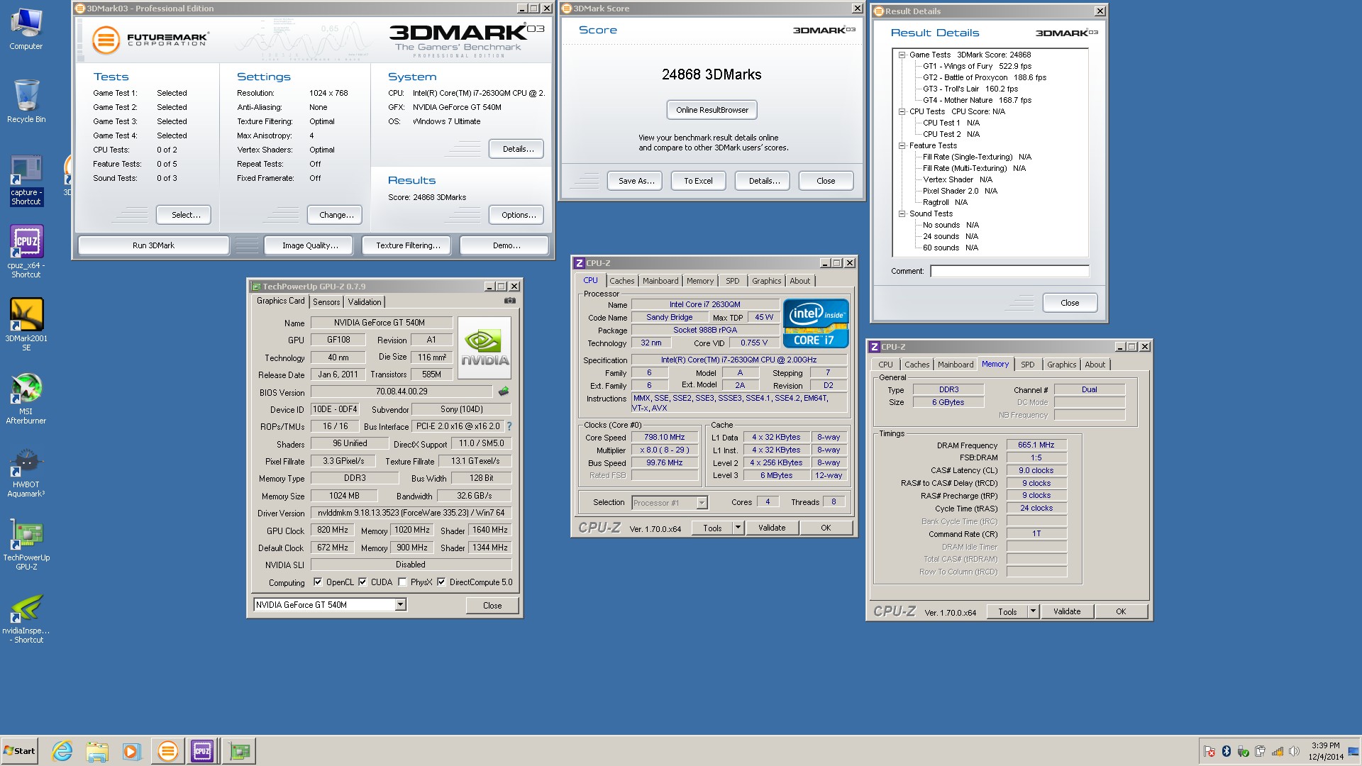Toggle the OpenCL checkbox in GPU-Z
Viewport: 1362px width, 766px height.
[x=318, y=582]
